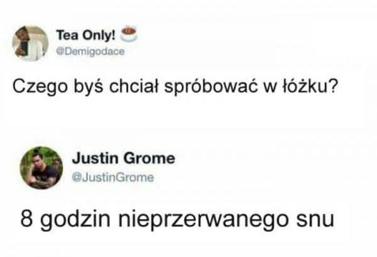
Task: Click the word snu ending the reply
Action: (315, 220)
